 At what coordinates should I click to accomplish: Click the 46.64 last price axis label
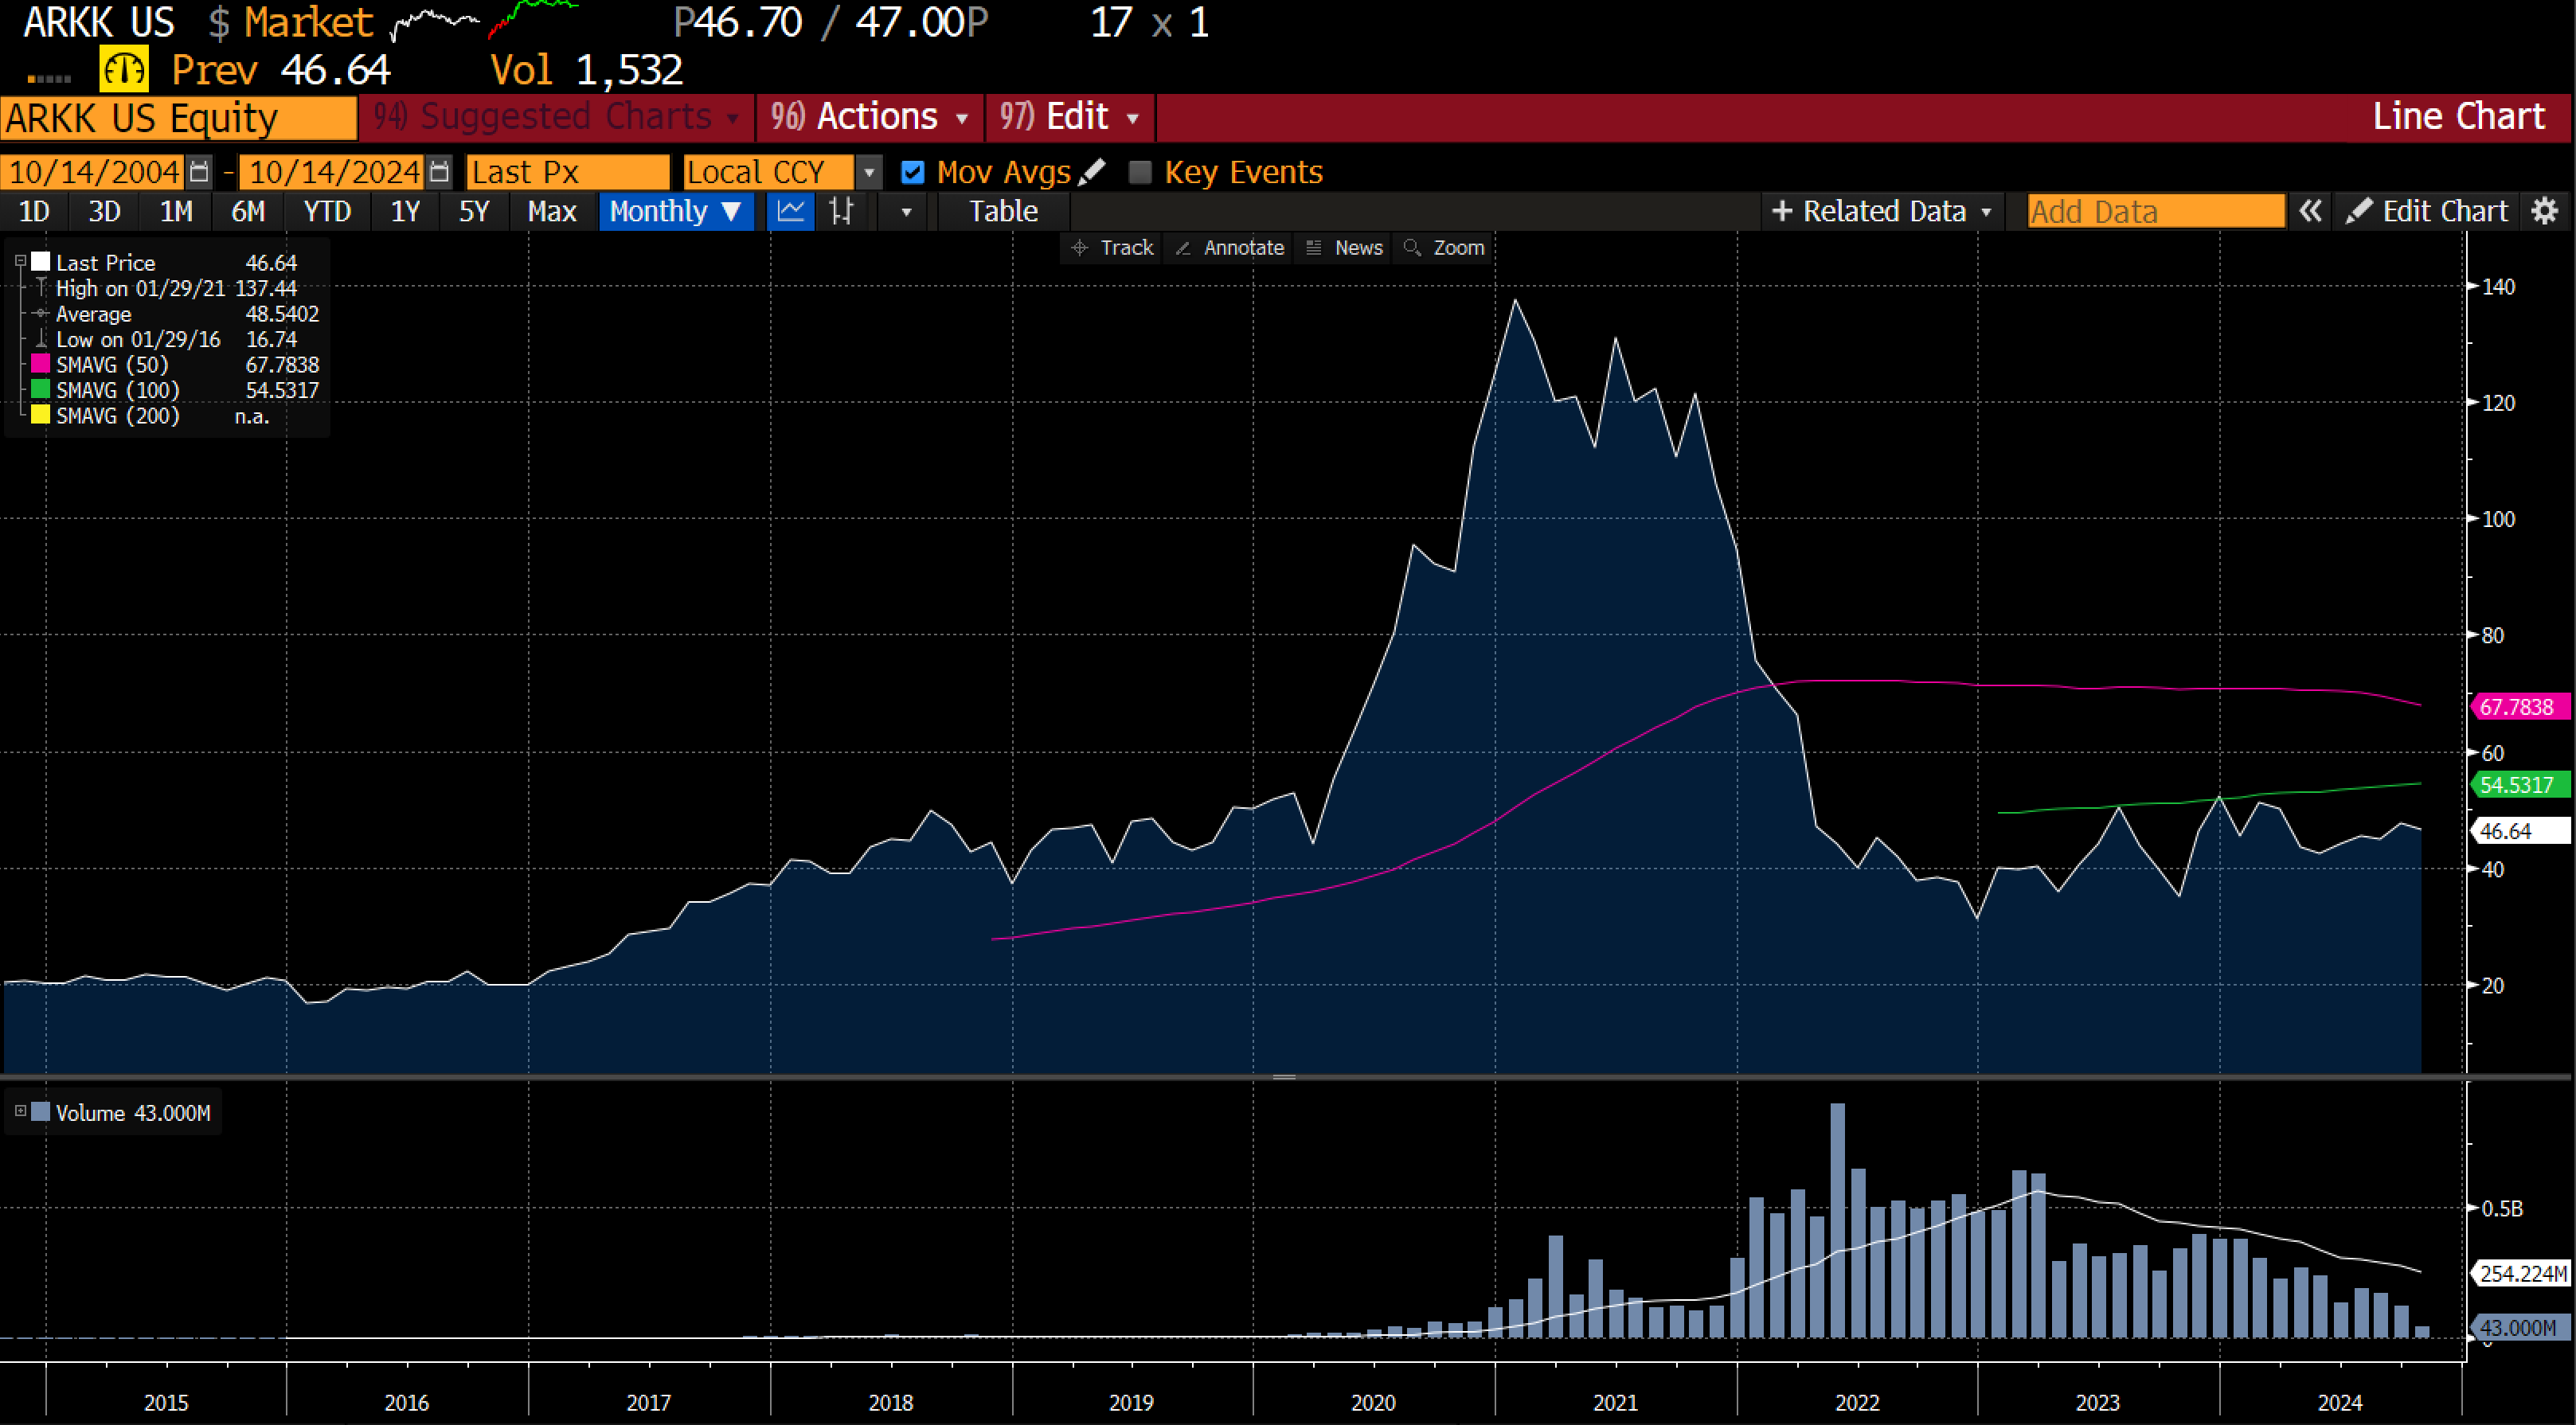tap(2521, 831)
